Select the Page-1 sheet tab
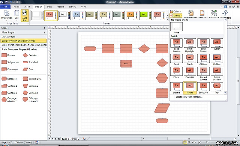Screen dimensions: 240x146 pos(66,139)
